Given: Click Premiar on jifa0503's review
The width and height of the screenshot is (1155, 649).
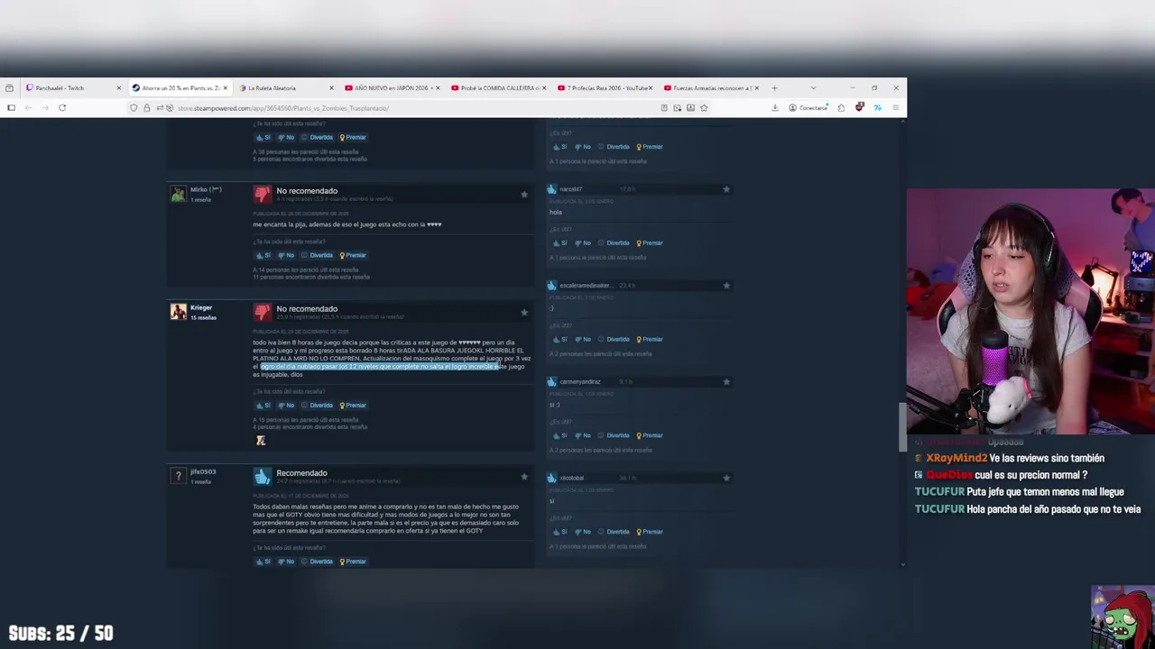Looking at the screenshot, I should pyautogui.click(x=353, y=562).
